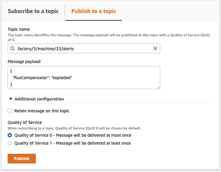
Task: Click inside the Message payload text area
Action: [x=84, y=78]
